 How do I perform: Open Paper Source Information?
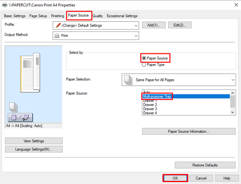[189, 131]
